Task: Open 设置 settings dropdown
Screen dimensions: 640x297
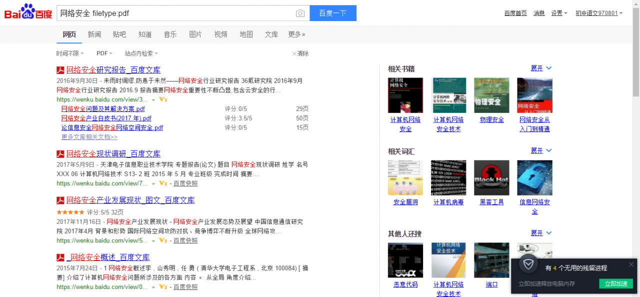Action: 559,13
